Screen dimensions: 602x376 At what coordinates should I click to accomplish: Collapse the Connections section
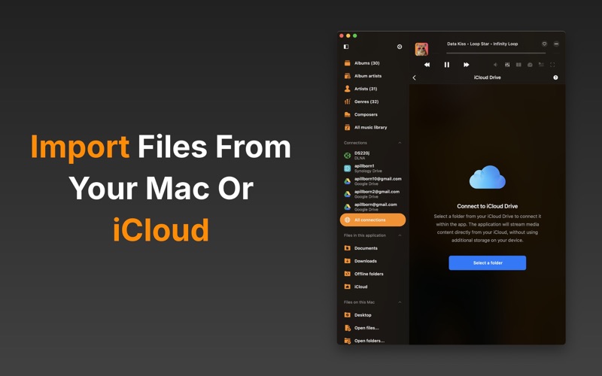(x=400, y=143)
